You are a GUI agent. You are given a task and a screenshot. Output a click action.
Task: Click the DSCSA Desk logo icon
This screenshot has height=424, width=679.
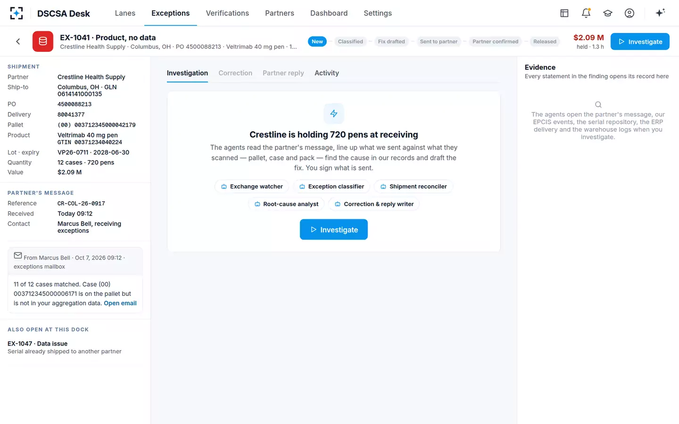click(x=17, y=13)
